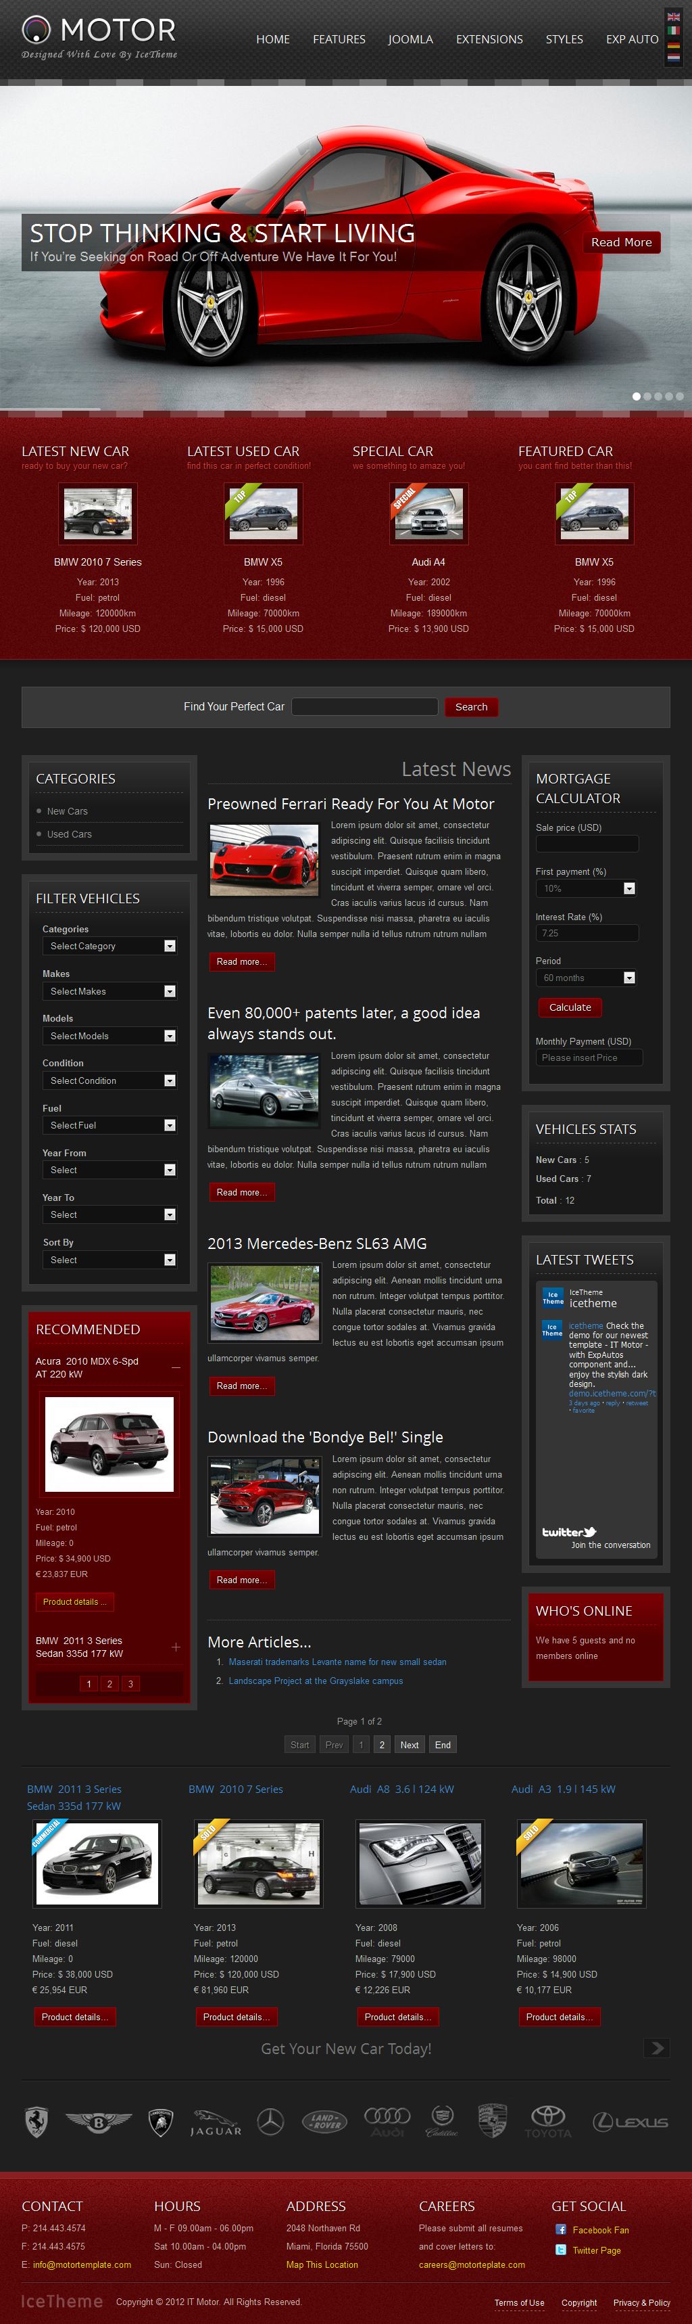
Task: Click the Map This Location link
Action: [x=322, y=2264]
